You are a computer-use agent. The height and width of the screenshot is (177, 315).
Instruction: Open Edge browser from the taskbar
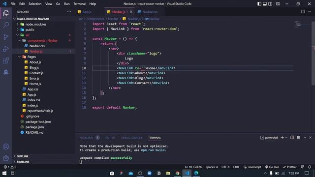[196, 173]
